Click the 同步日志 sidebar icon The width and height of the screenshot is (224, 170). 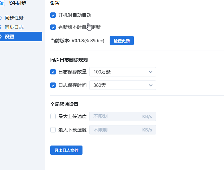click(1, 27)
